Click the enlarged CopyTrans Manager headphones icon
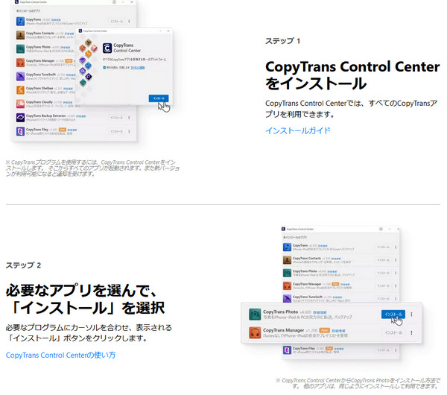Screen dimensions: 447x395 click(x=255, y=332)
